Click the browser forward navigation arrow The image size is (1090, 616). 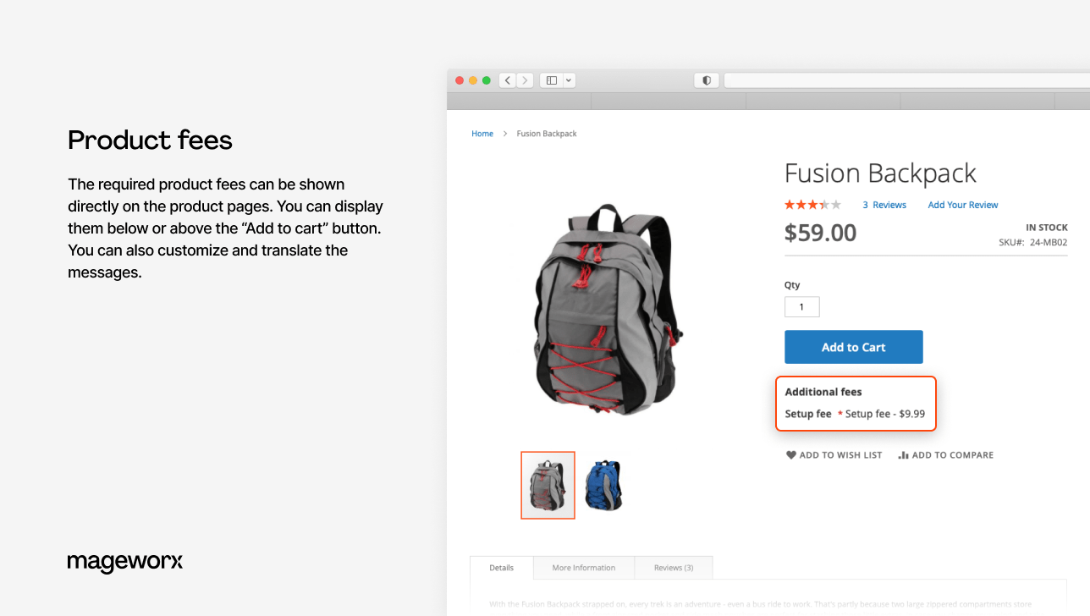[x=525, y=80]
